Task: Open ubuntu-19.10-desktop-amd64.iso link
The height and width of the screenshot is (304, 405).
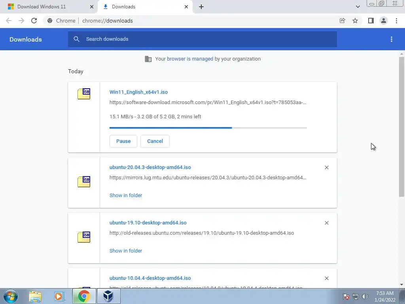Action: tap(148, 222)
